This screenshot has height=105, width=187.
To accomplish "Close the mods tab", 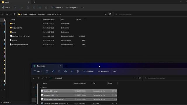I will coord(29,2).
